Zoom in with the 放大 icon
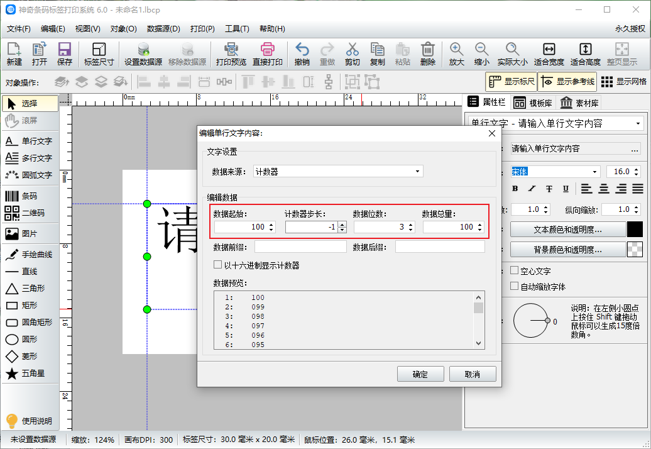This screenshot has height=449, width=651. click(x=456, y=54)
